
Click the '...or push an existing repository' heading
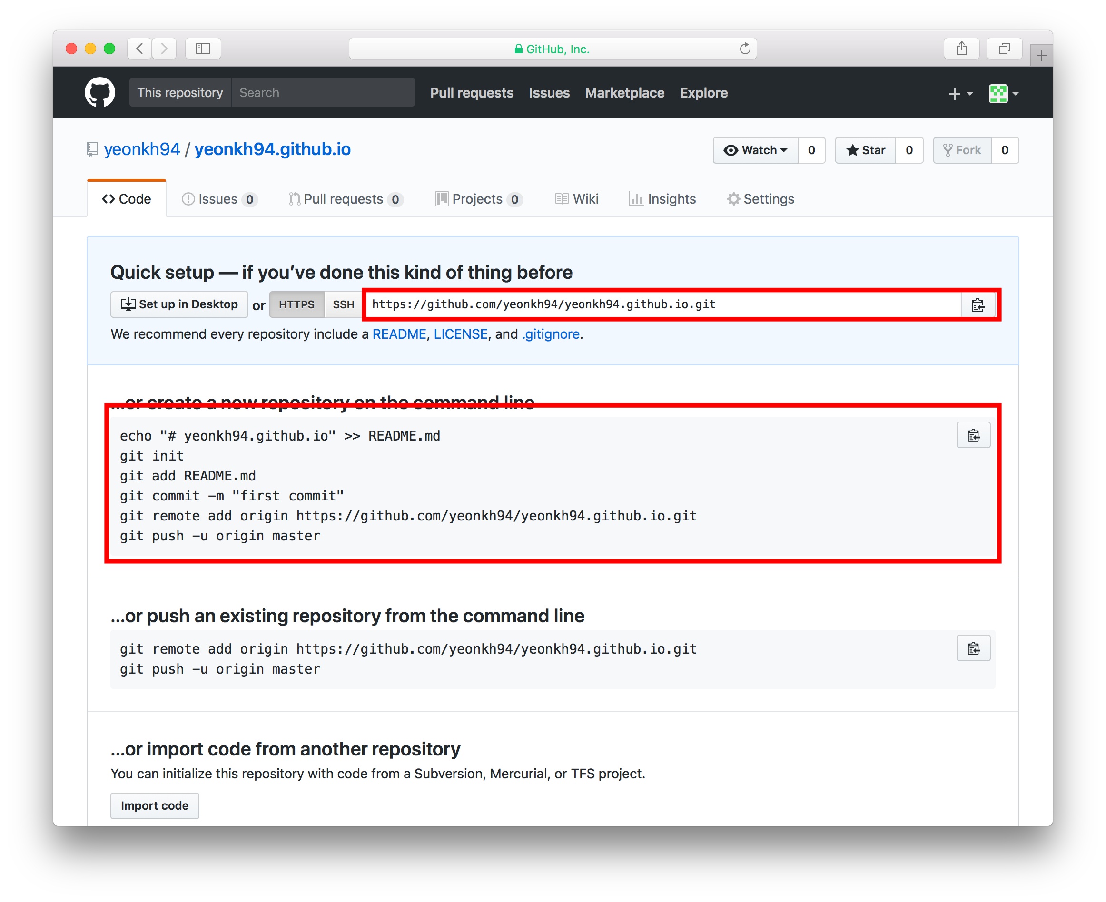(x=347, y=616)
